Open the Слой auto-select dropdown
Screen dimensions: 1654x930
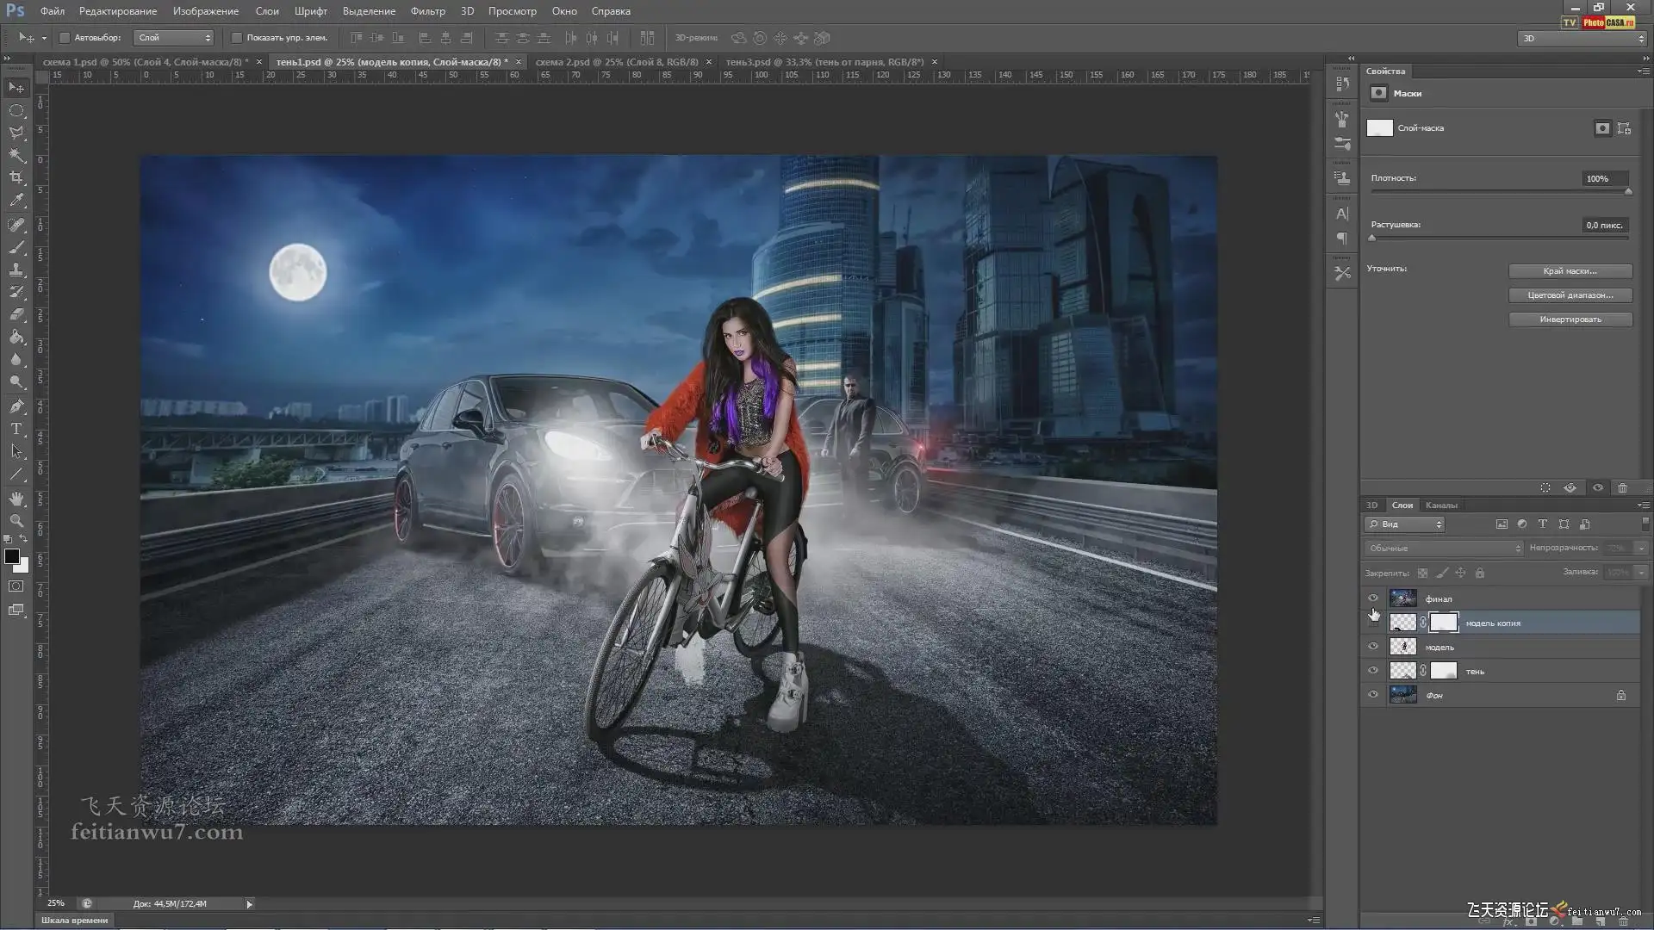click(174, 38)
